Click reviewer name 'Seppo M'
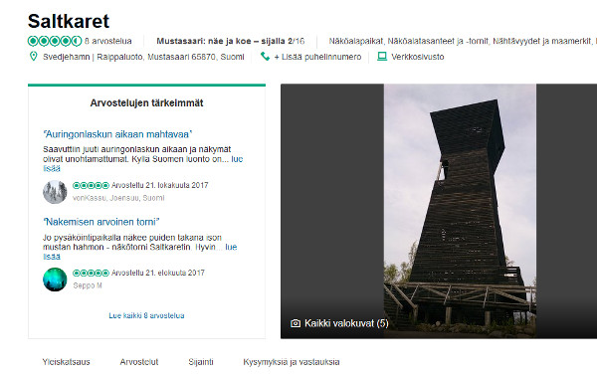Screen dimensions: 597x375 (88, 285)
